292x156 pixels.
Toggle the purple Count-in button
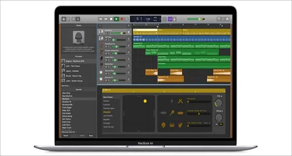[x=170, y=19]
